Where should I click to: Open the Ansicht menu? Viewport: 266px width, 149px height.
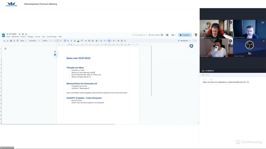(23, 37)
